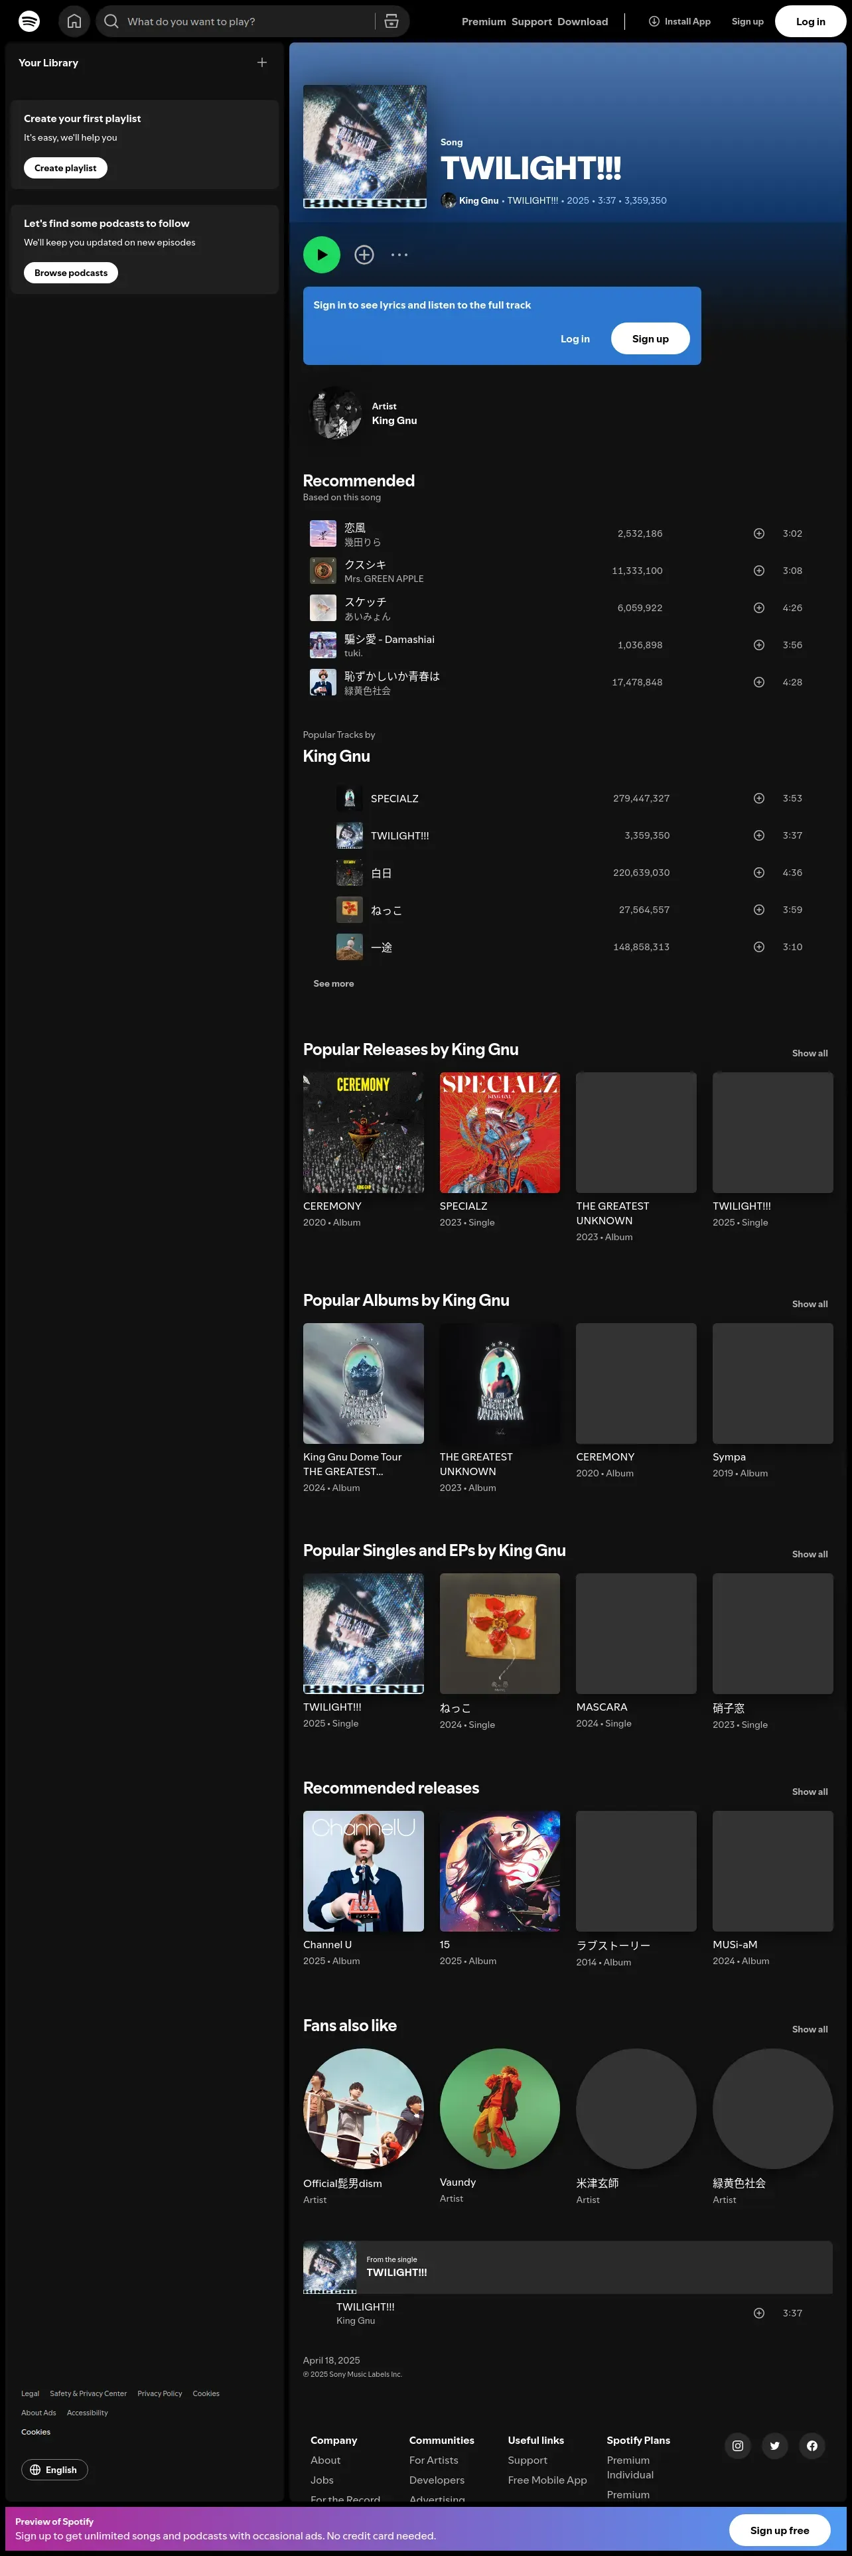Open the Download link in the top bar
This screenshot has height=2556, width=852.
point(582,22)
